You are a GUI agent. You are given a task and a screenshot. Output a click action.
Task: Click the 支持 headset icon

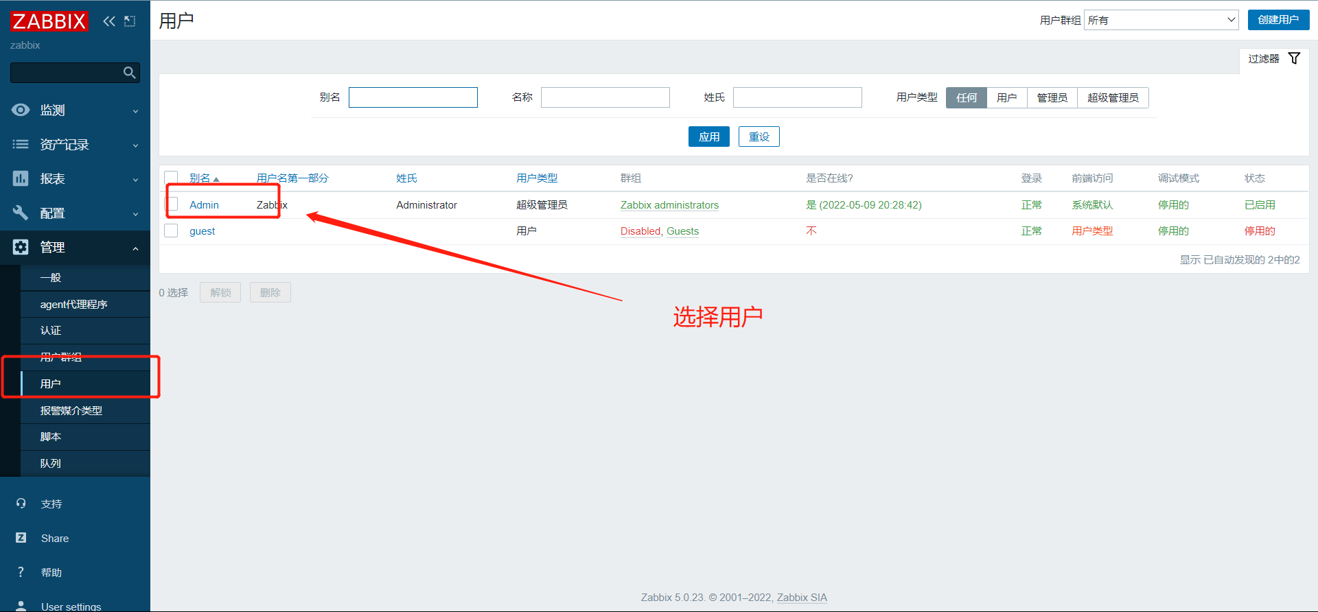[x=21, y=504]
